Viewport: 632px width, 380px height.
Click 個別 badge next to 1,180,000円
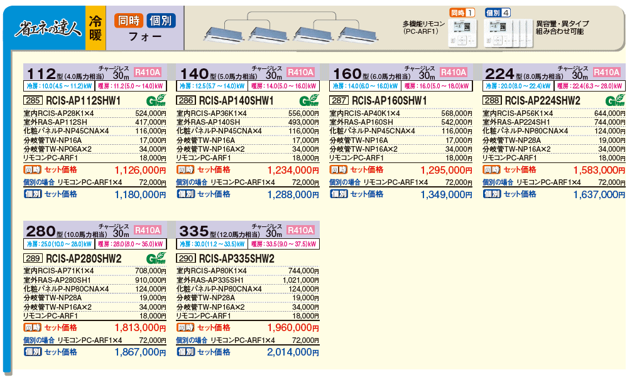click(x=33, y=194)
